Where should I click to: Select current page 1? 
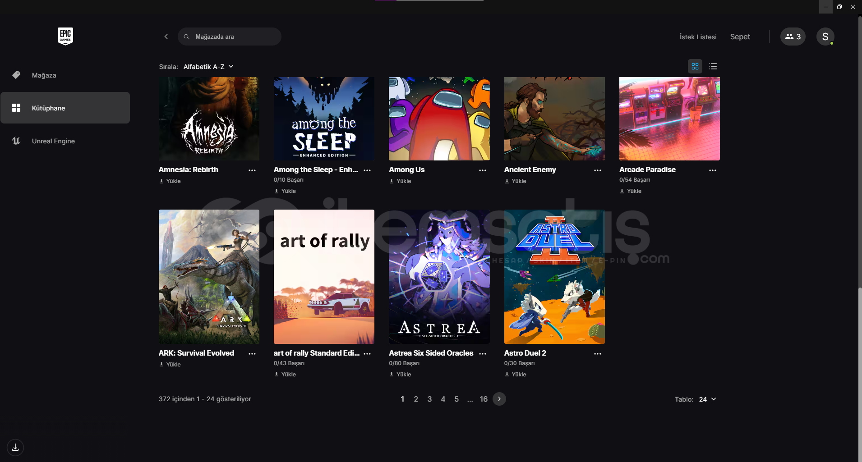(x=402, y=399)
